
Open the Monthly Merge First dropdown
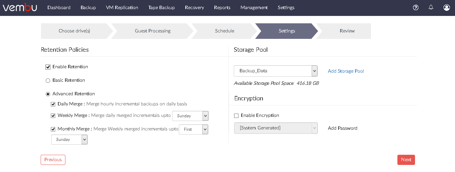click(193, 129)
